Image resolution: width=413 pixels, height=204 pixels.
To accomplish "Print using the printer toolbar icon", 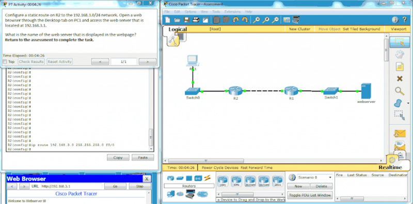I will [x=196, y=20].
